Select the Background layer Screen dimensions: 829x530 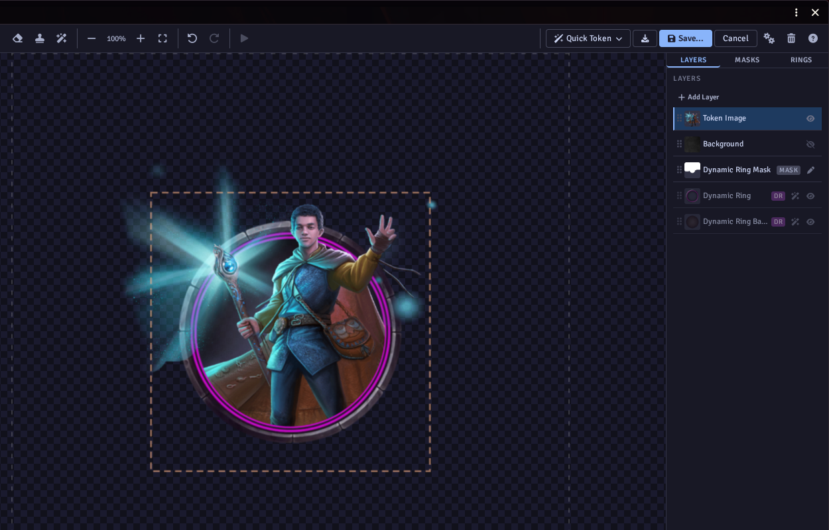pyautogui.click(x=747, y=144)
